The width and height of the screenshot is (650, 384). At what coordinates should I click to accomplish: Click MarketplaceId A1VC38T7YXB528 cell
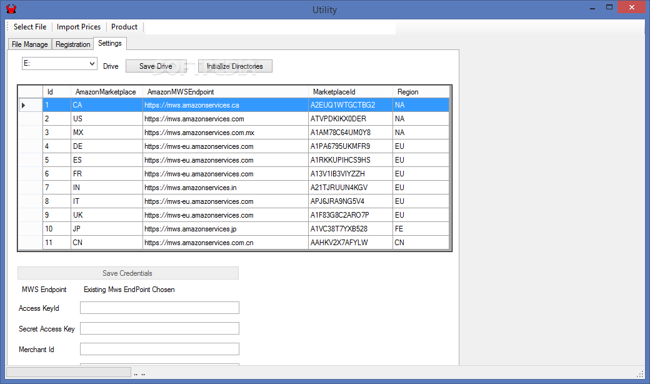click(x=350, y=228)
